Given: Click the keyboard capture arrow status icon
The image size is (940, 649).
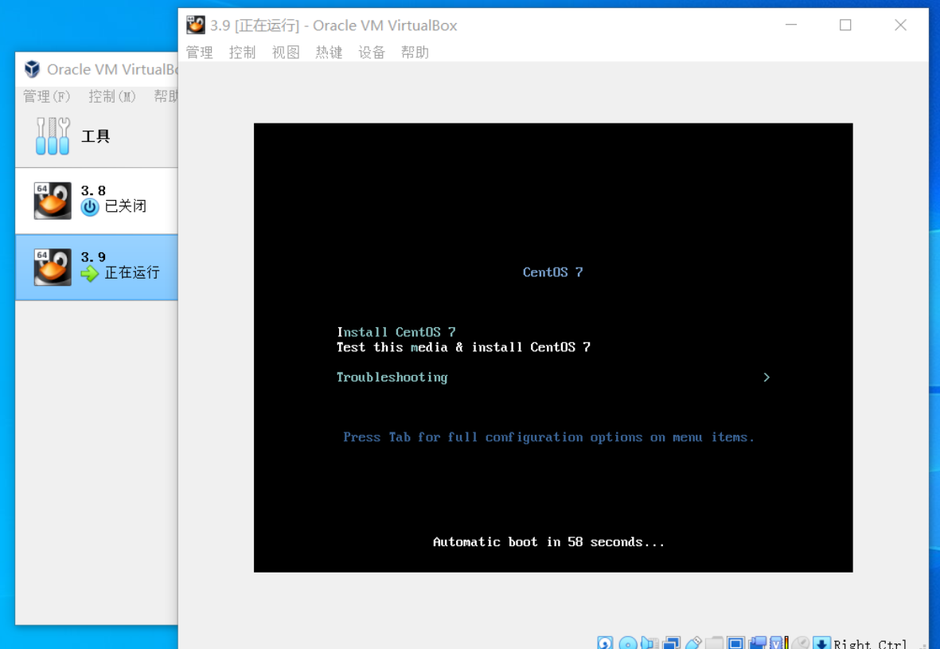Looking at the screenshot, I should [x=822, y=643].
